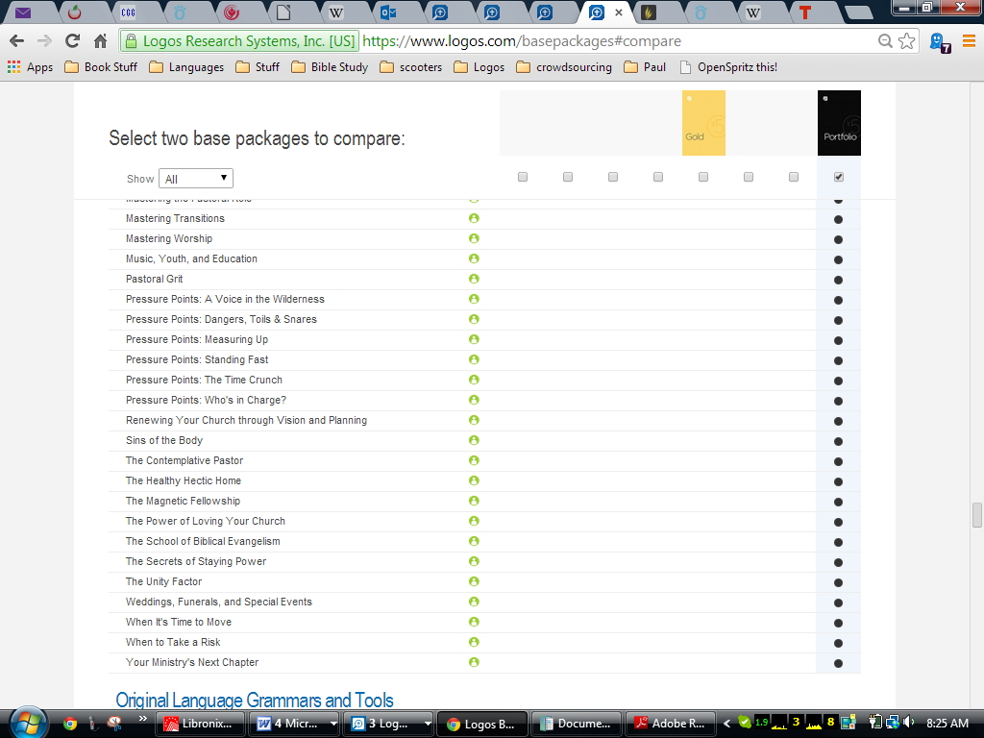This screenshot has height=738, width=984.
Task: Open the crowdsourcing bookmarks folder
Action: tap(564, 67)
